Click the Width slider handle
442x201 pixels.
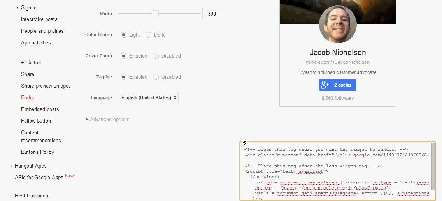(155, 14)
